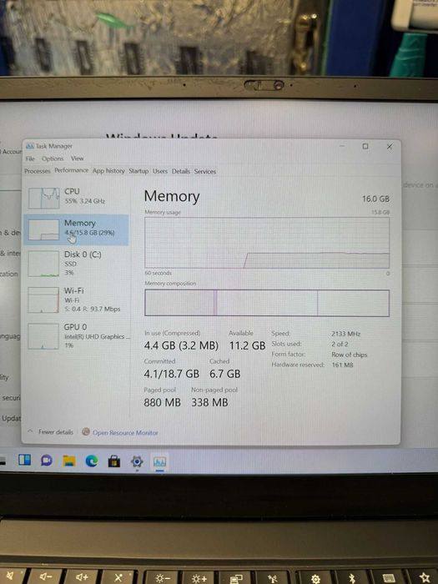438x584 pixels.
Task: Click the 880 MB Paged pool value
Action: point(162,402)
